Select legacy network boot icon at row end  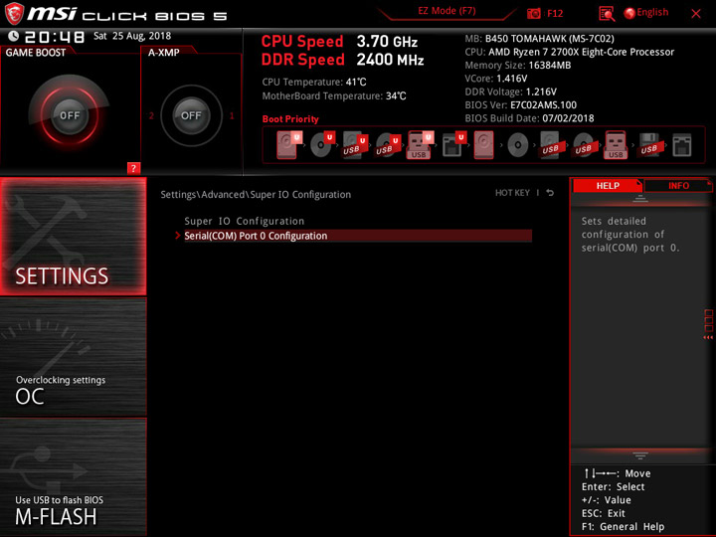pyautogui.click(x=682, y=145)
